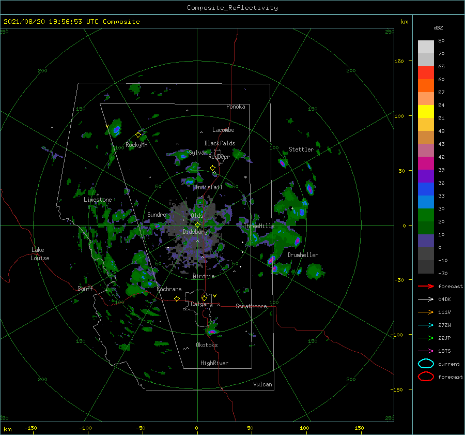Click the Stettler town label
465x435 pixels.
(301, 149)
